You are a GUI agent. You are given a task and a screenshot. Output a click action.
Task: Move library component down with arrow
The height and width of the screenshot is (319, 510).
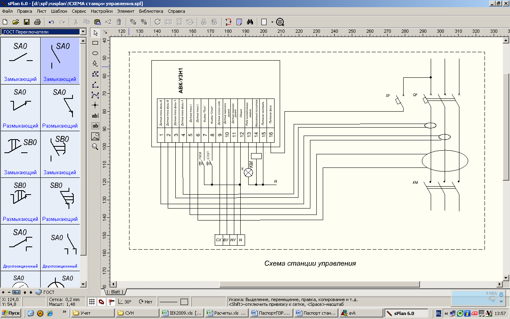(x=31, y=292)
